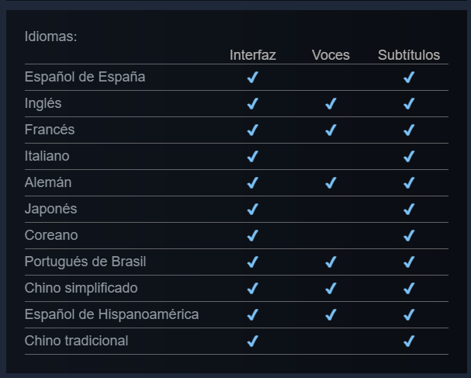
Task: Click the Idiomas label
Action: coord(50,36)
